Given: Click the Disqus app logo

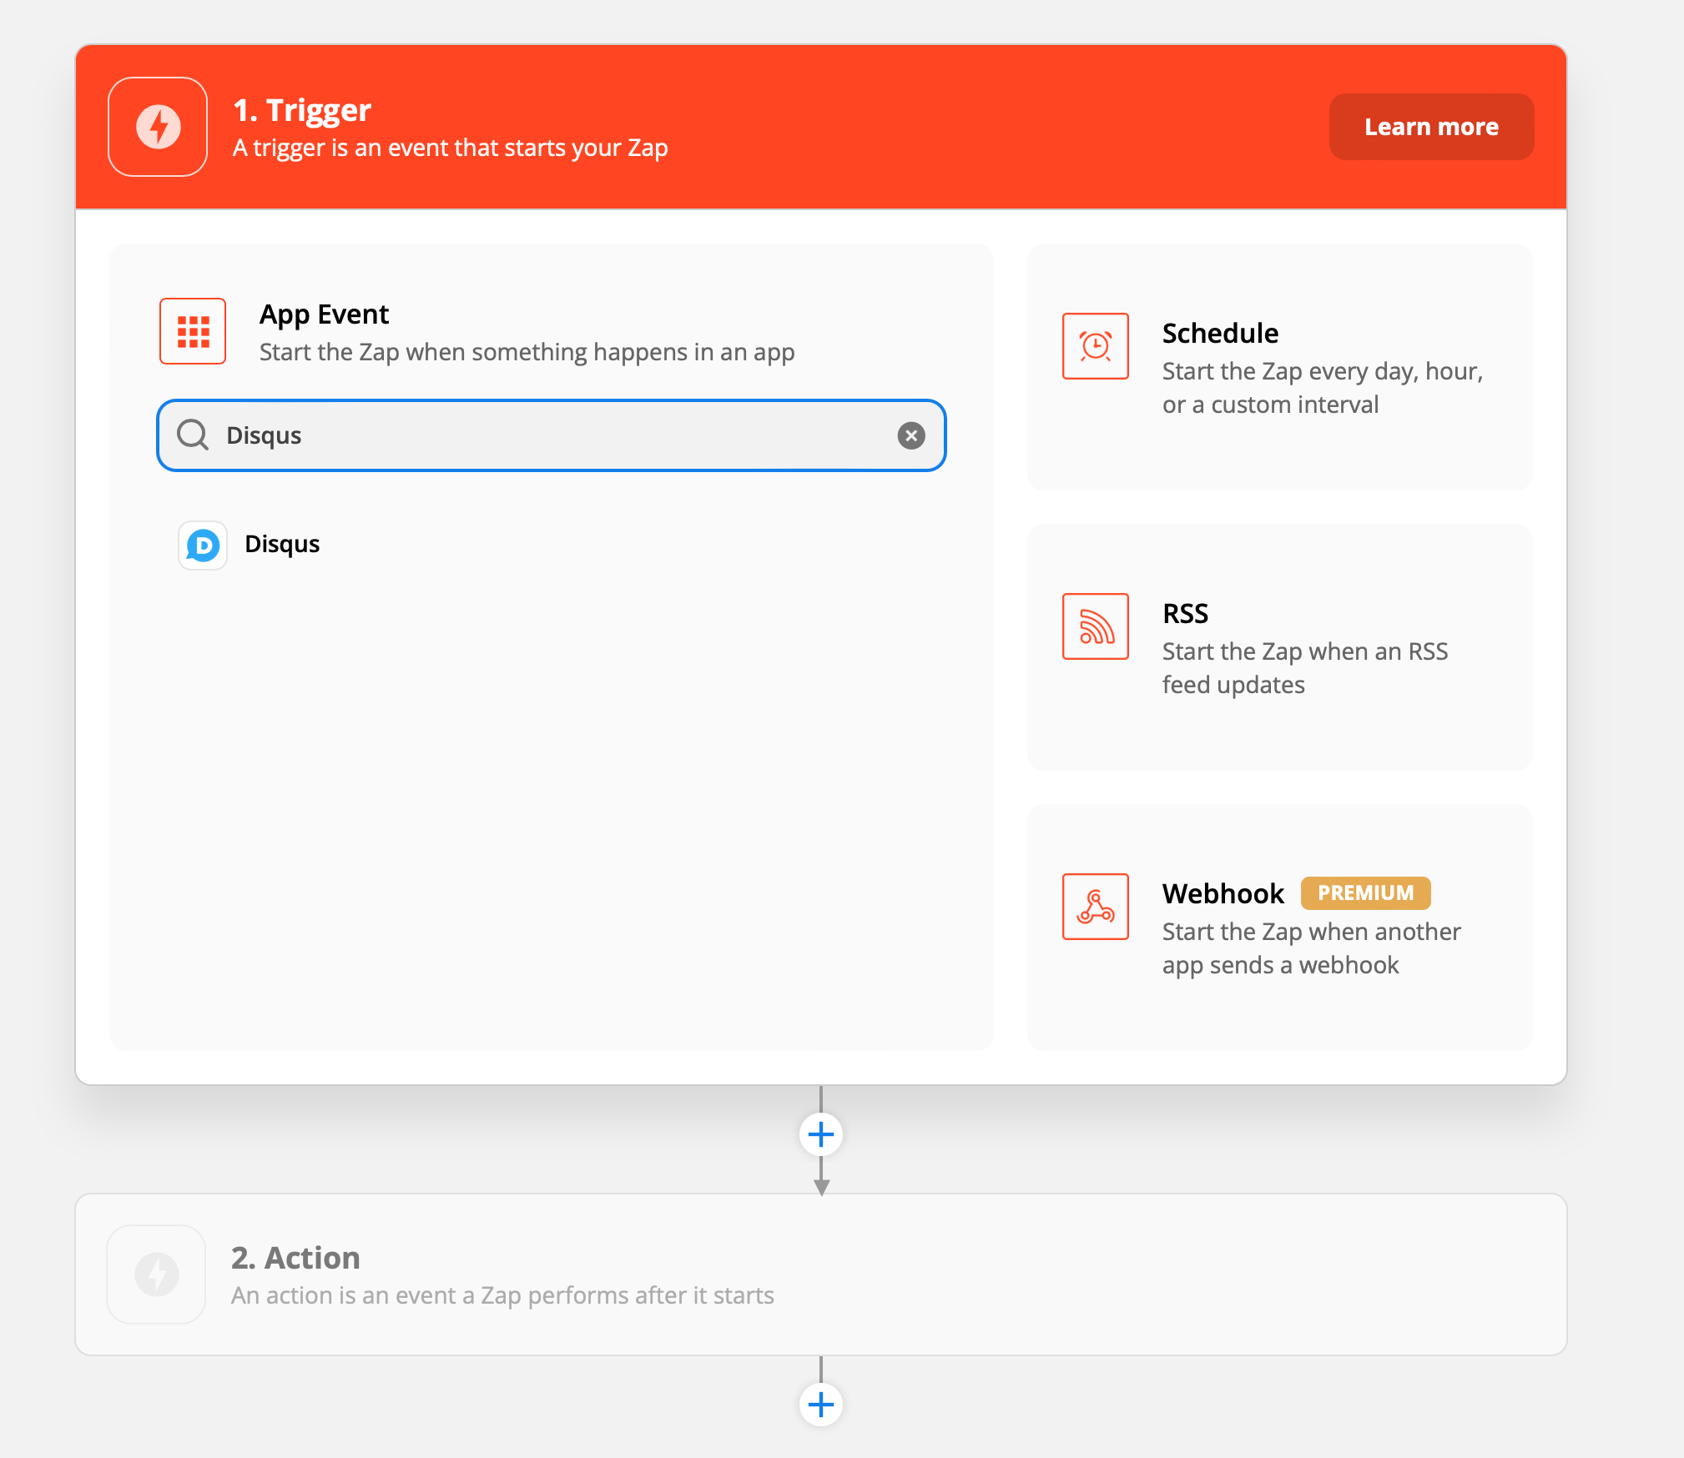Looking at the screenshot, I should coord(203,545).
